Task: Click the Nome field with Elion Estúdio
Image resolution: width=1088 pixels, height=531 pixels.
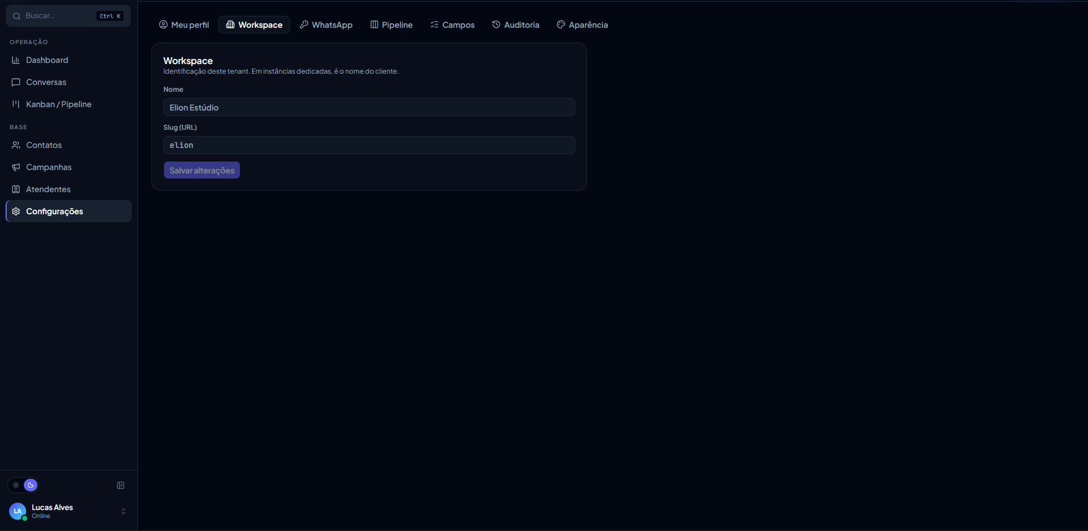Action: click(369, 107)
